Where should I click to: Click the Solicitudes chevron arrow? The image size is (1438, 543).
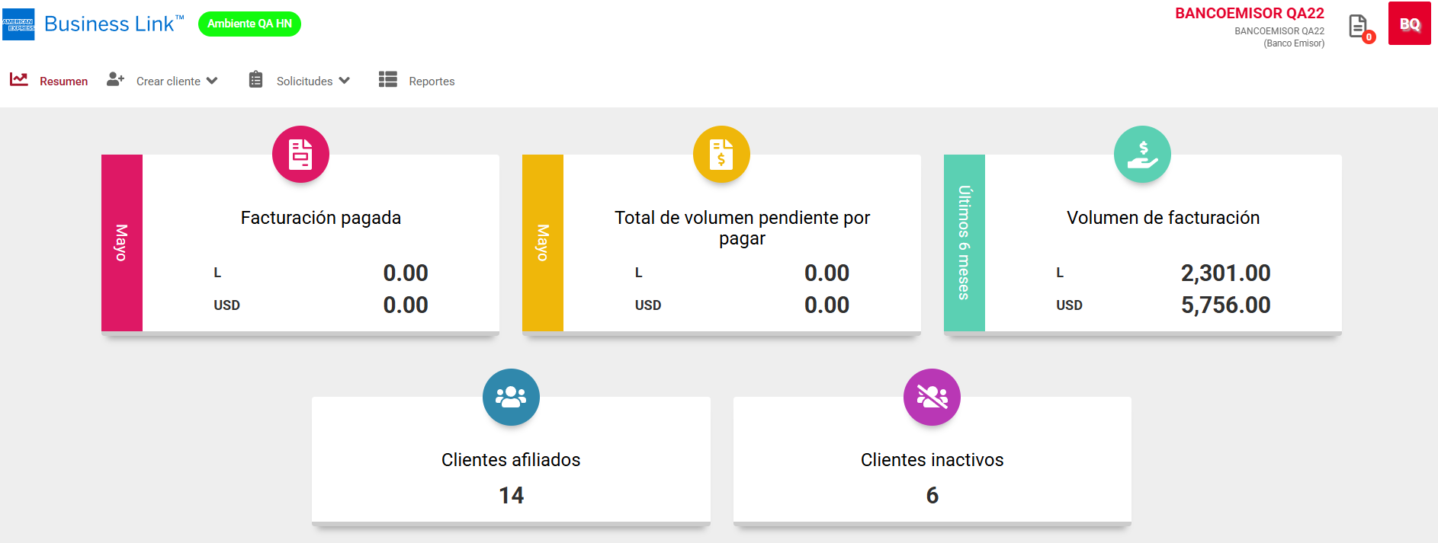click(x=345, y=81)
